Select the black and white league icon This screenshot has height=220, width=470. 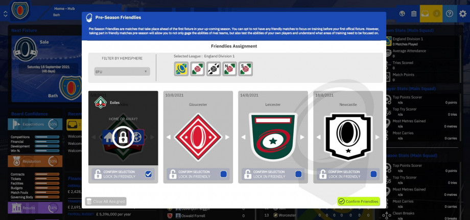click(x=214, y=69)
